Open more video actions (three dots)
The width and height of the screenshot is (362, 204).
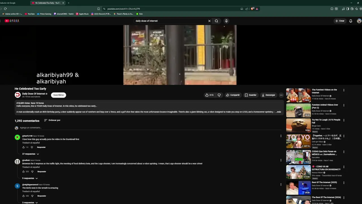click(x=281, y=95)
